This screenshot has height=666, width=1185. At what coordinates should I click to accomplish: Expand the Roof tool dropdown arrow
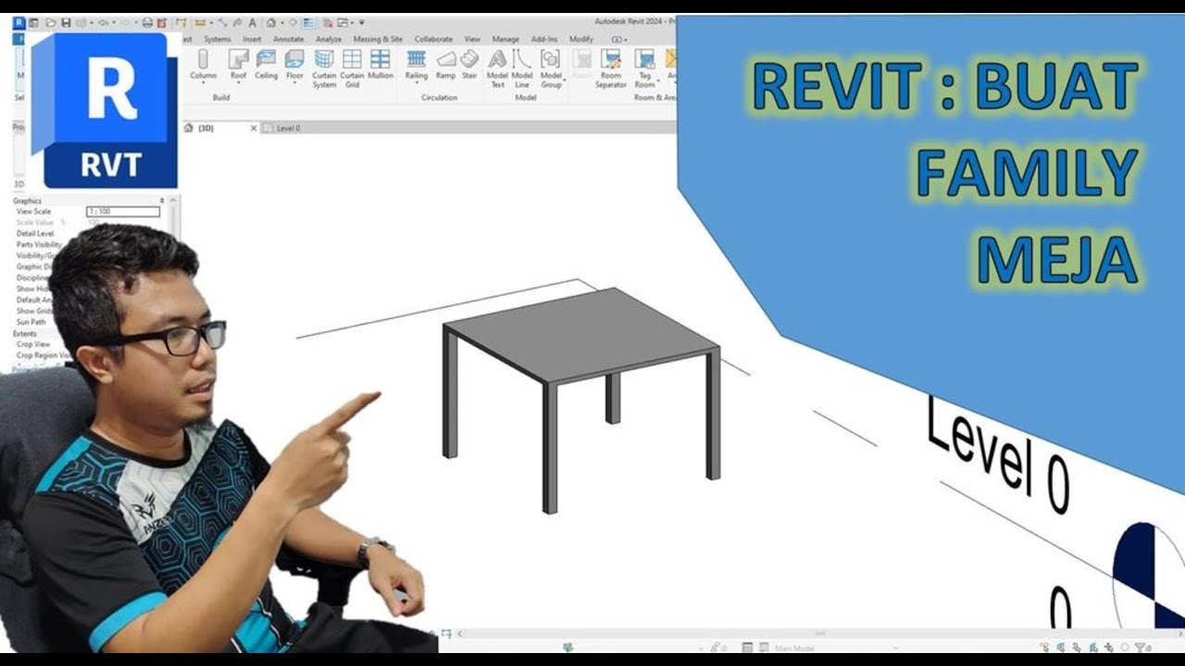pos(238,83)
